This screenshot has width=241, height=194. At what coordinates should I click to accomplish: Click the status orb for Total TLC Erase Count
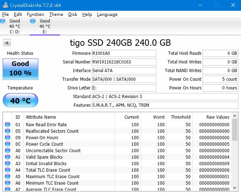point(8,170)
